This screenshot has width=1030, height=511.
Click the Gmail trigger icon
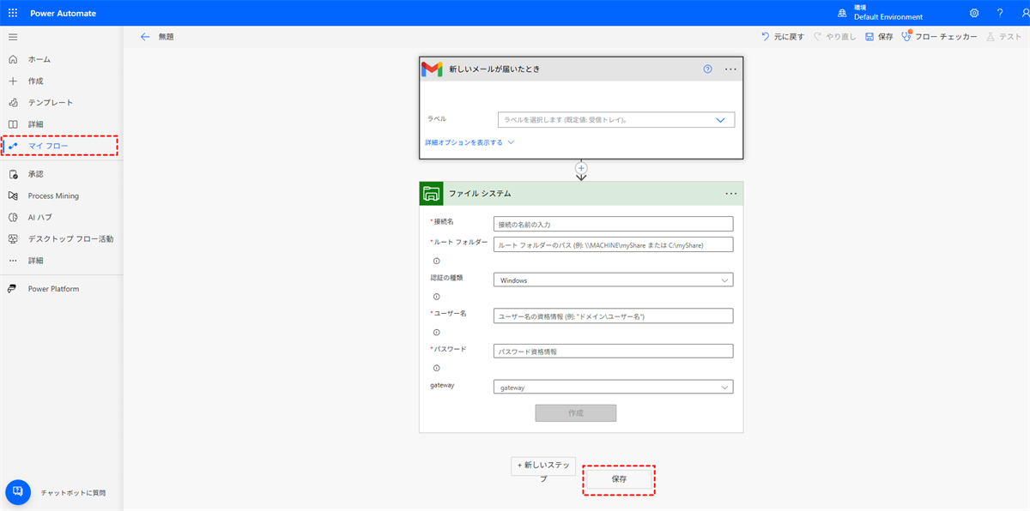pyautogui.click(x=432, y=69)
